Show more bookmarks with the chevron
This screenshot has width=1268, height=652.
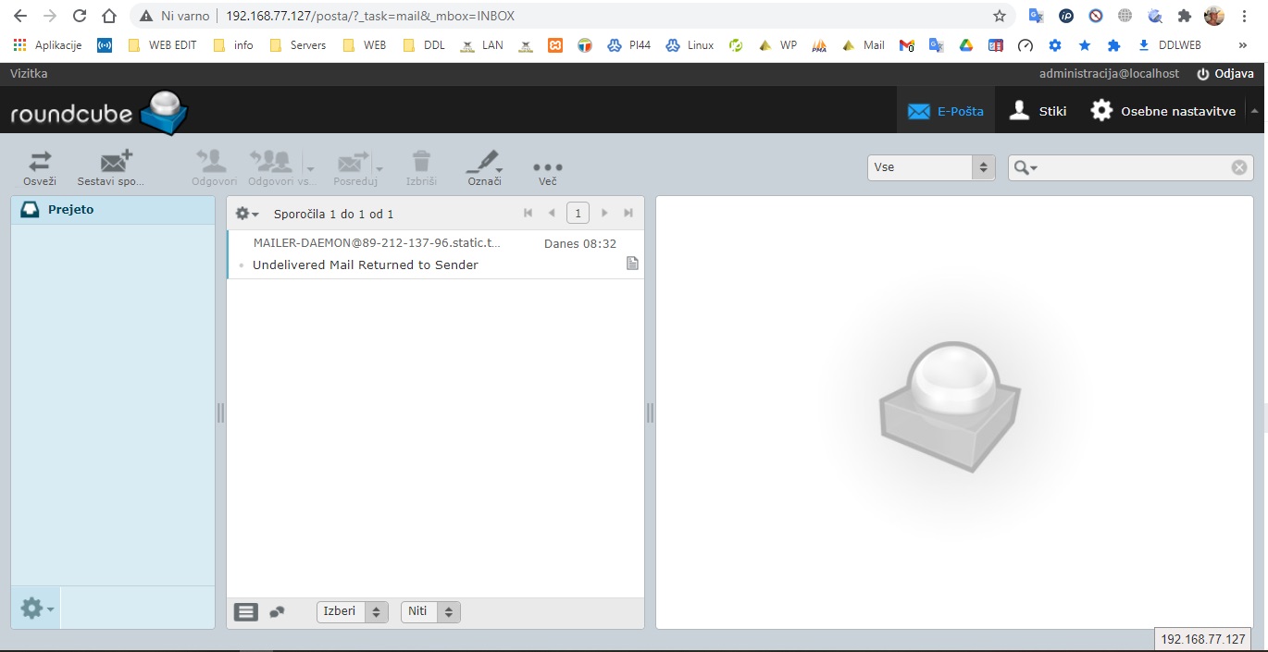coord(1242,44)
